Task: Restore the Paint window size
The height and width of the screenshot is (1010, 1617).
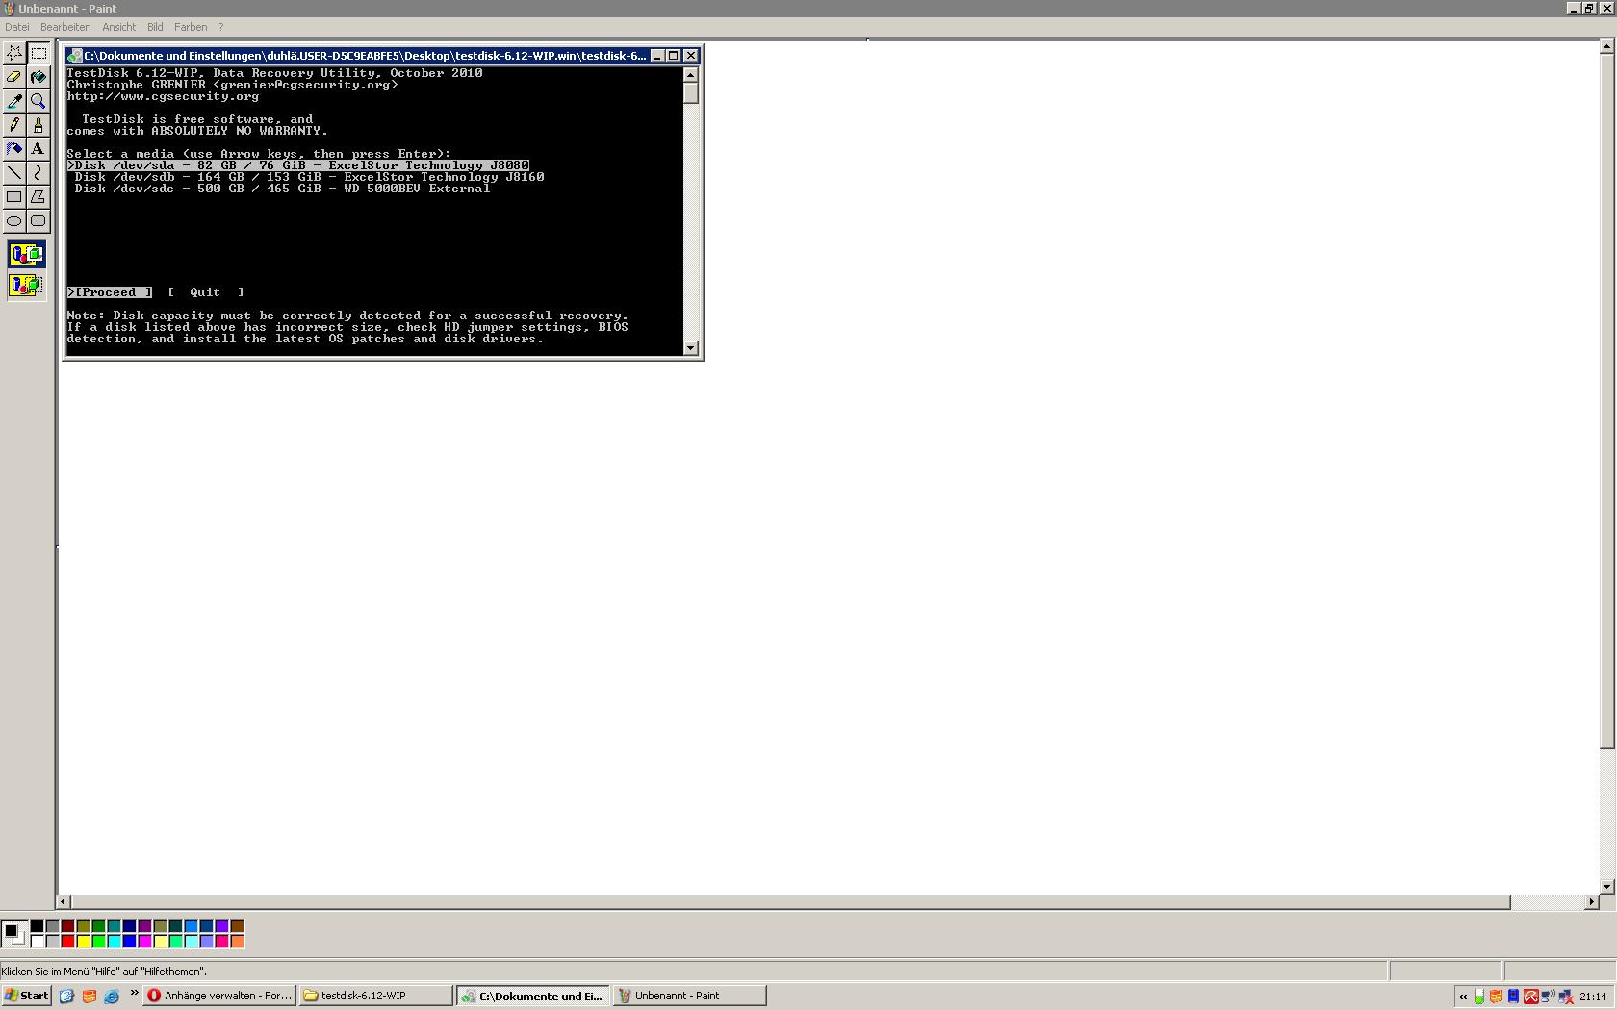Action: coord(1589,8)
